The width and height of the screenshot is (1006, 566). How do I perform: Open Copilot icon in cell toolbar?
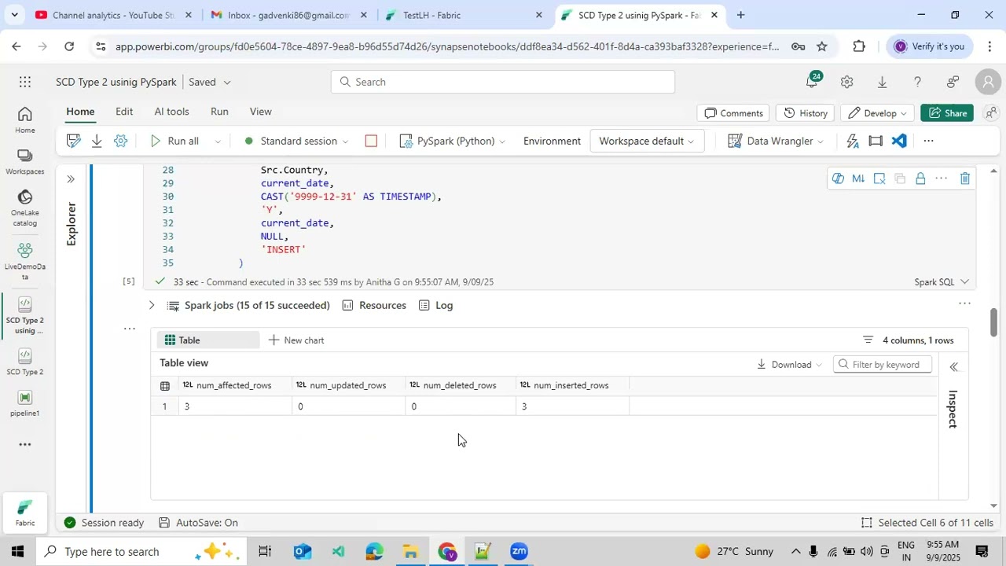coord(838,178)
